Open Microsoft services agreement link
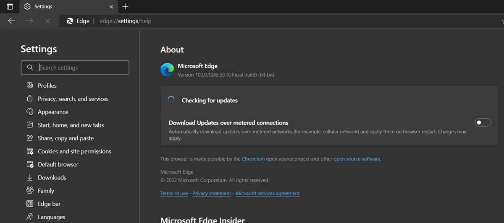The height and width of the screenshot is (223, 504). [x=268, y=194]
